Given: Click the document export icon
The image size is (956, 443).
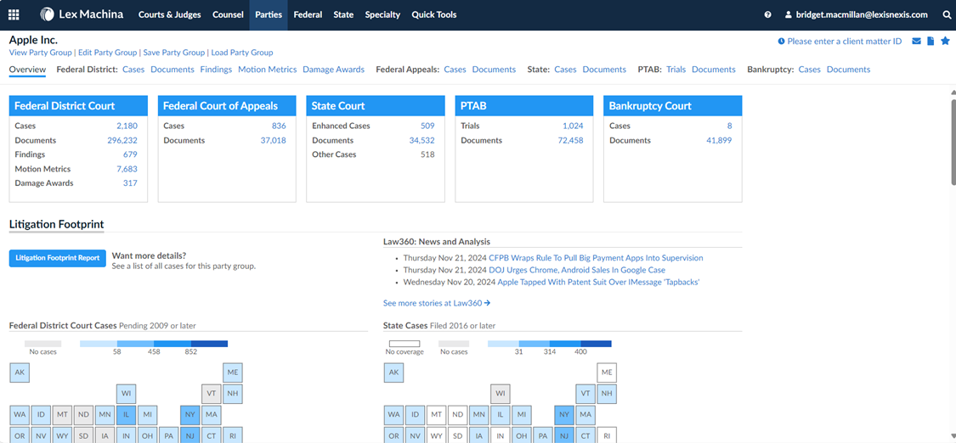Looking at the screenshot, I should click(x=931, y=42).
